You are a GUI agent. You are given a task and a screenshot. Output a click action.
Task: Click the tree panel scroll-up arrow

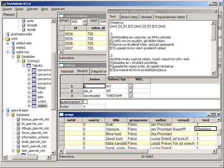[53, 21]
